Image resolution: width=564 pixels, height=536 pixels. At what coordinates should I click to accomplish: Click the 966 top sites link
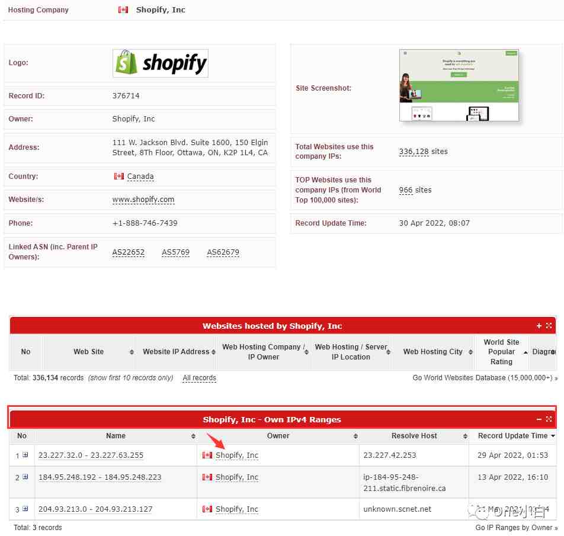coord(406,190)
